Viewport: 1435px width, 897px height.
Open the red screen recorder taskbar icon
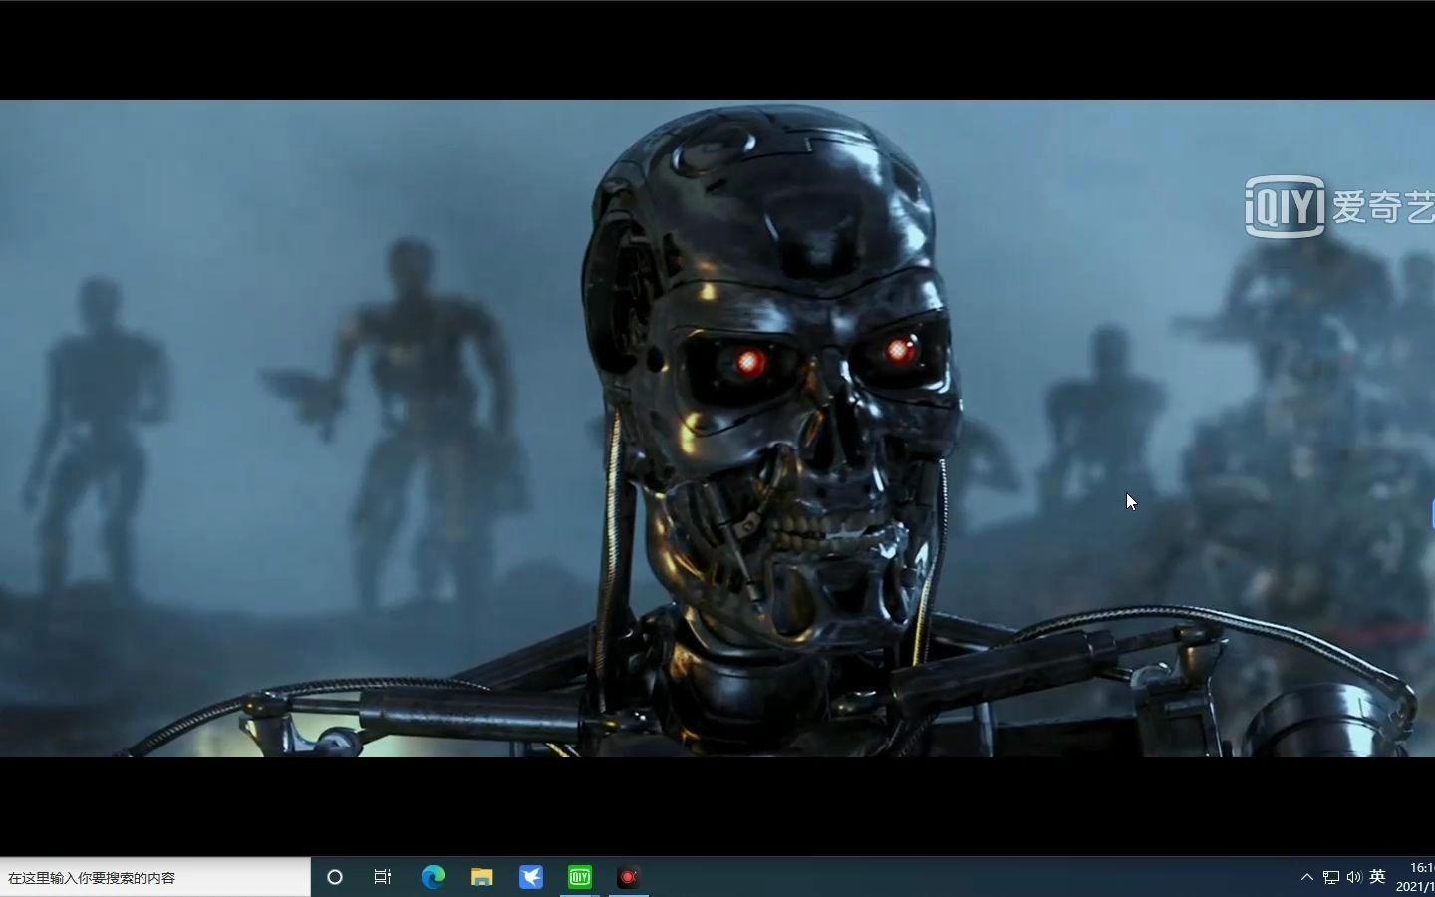coord(628,877)
